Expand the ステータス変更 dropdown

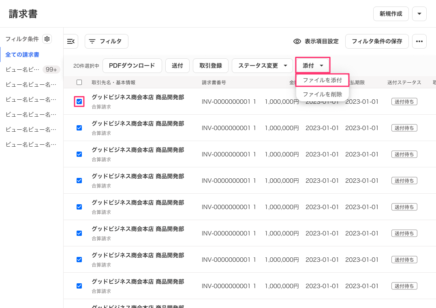click(262, 66)
